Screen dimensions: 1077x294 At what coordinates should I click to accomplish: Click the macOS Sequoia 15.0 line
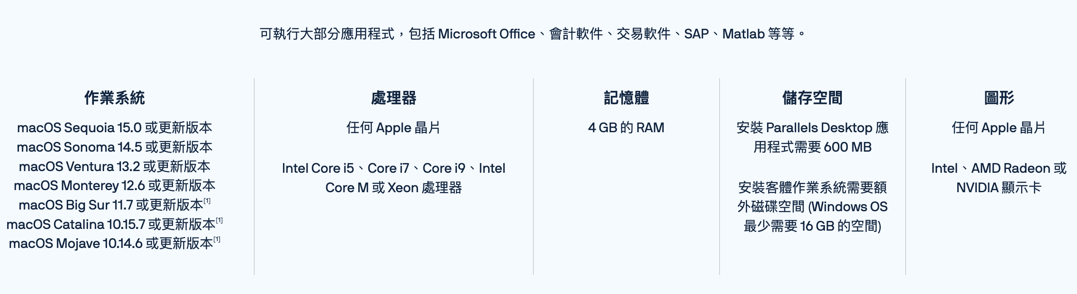pos(114,128)
